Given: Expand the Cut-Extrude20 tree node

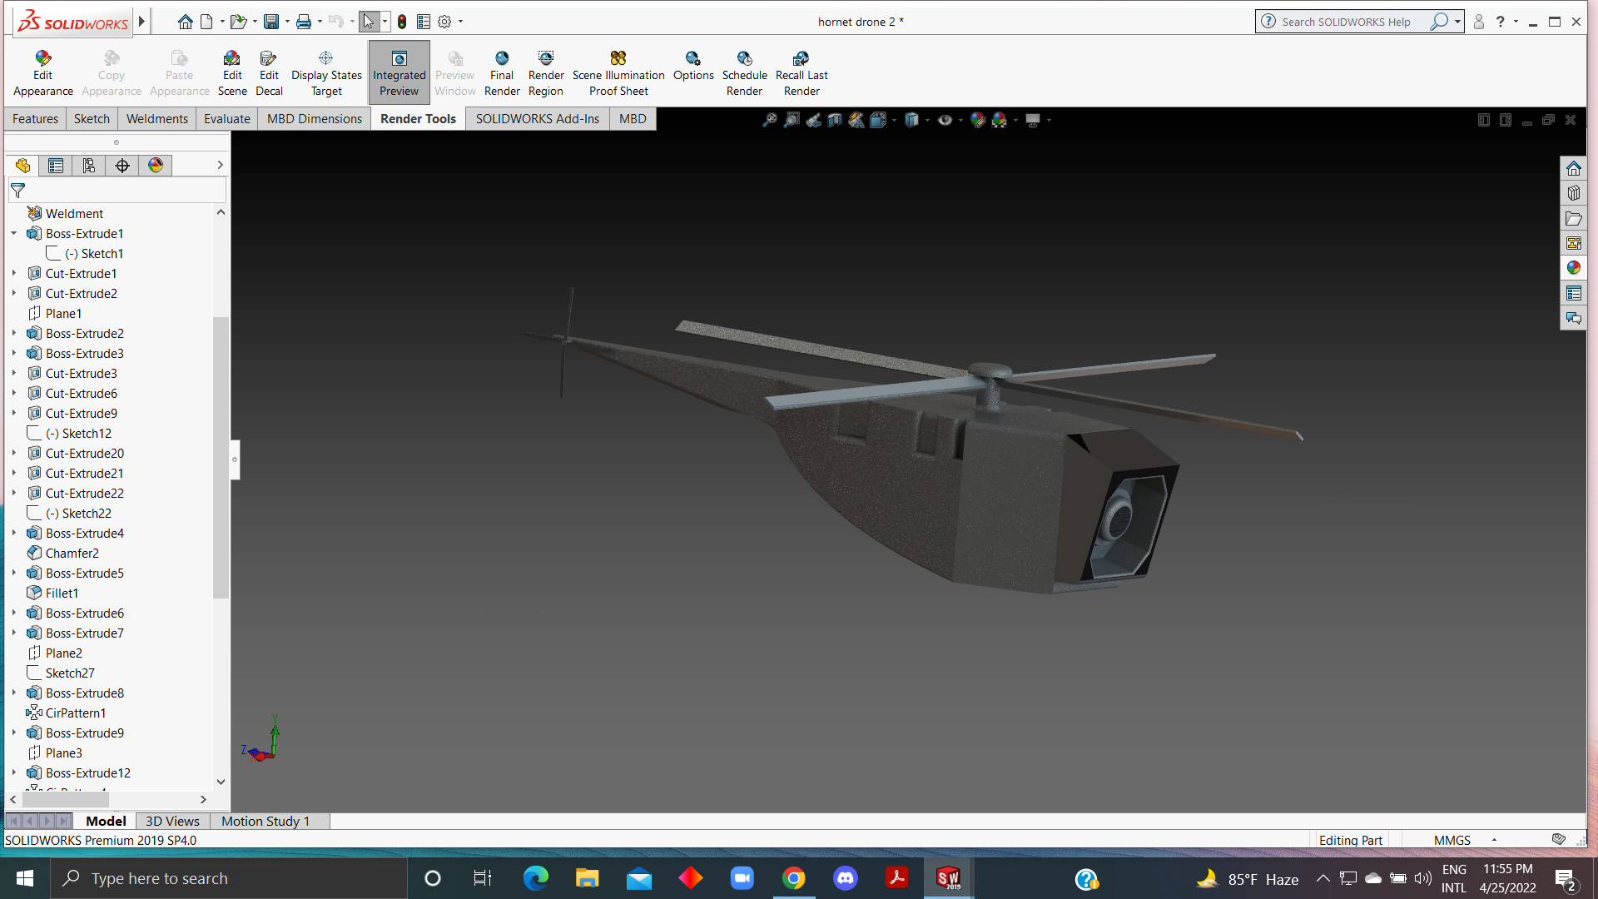Looking at the screenshot, I should point(14,454).
